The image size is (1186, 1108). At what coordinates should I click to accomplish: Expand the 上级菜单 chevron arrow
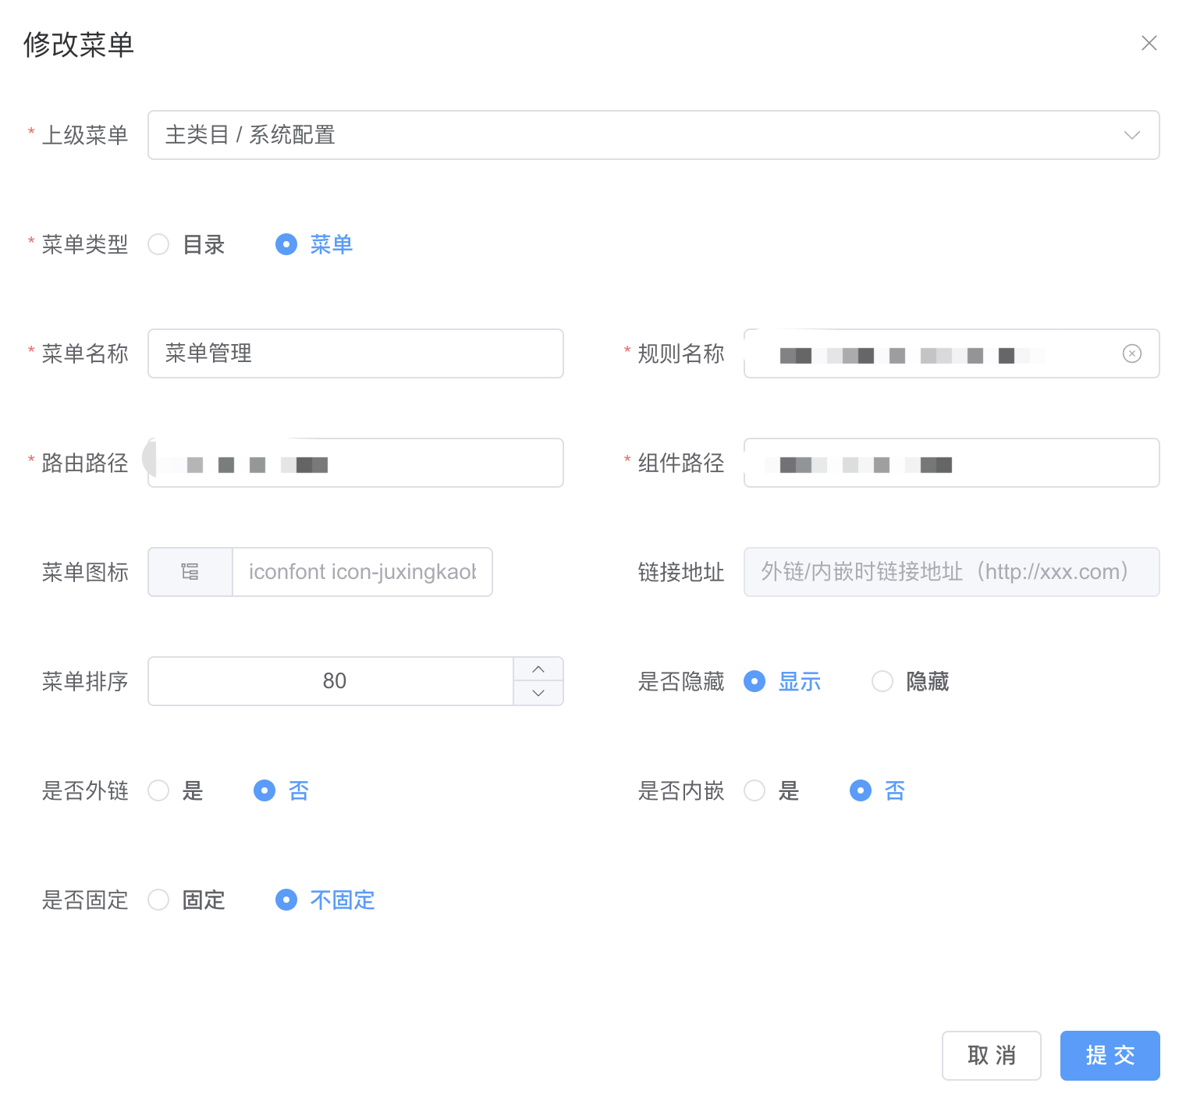tap(1131, 135)
